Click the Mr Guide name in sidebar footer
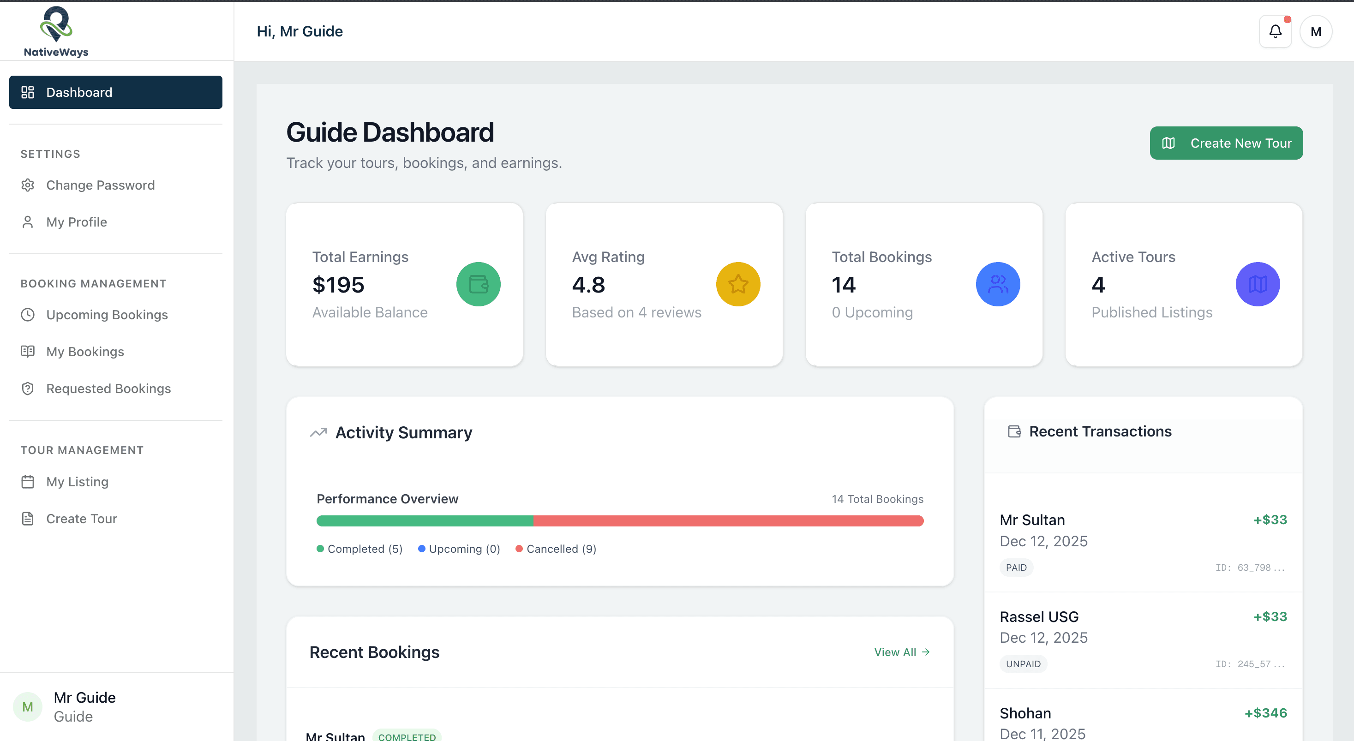The image size is (1354, 741). click(84, 697)
